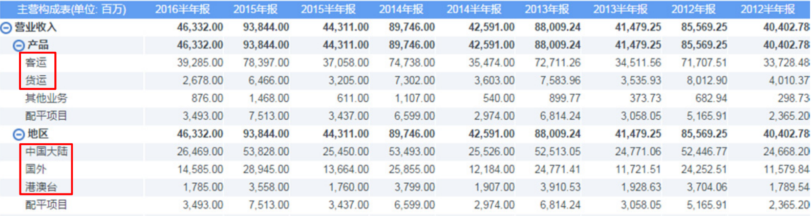Viewport: 812px width, 216px height.
Task: Collapse the 营业收入 row group
Action: click(x=6, y=28)
